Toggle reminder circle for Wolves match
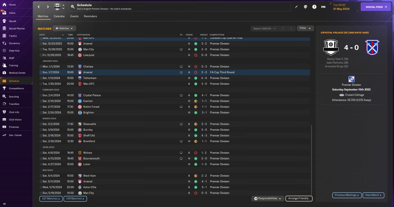Image resolution: width=394 pixels, height=207 pixels. click(41, 153)
